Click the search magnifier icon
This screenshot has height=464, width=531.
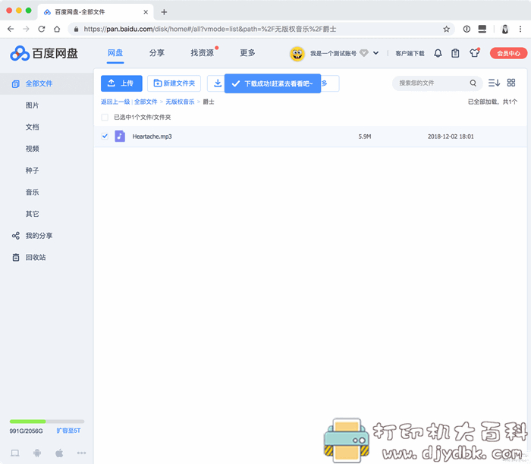[473, 83]
